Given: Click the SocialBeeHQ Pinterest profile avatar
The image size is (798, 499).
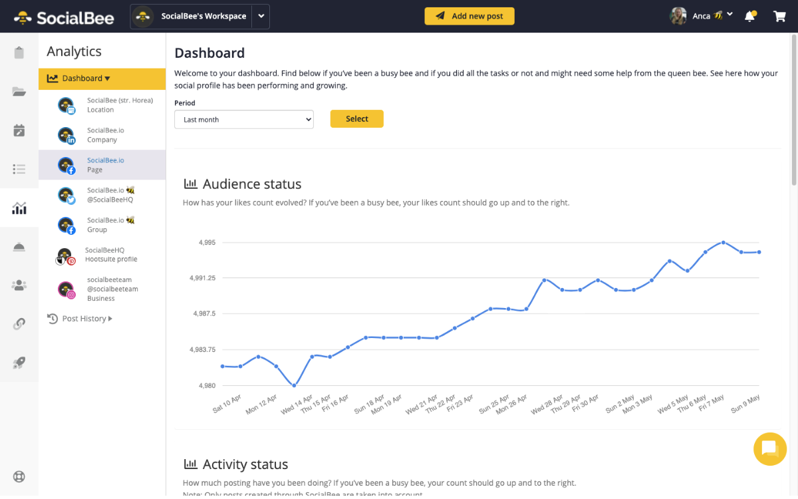Looking at the screenshot, I should pyautogui.click(x=65, y=256).
